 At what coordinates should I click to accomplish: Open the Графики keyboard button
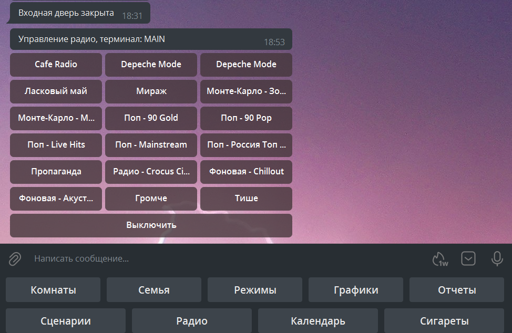point(356,289)
